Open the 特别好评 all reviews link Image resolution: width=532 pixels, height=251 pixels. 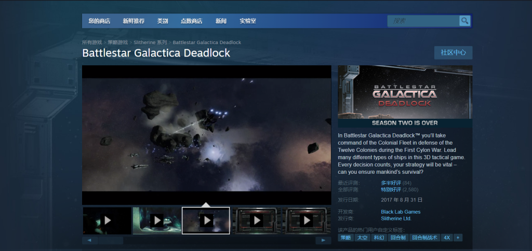391,189
